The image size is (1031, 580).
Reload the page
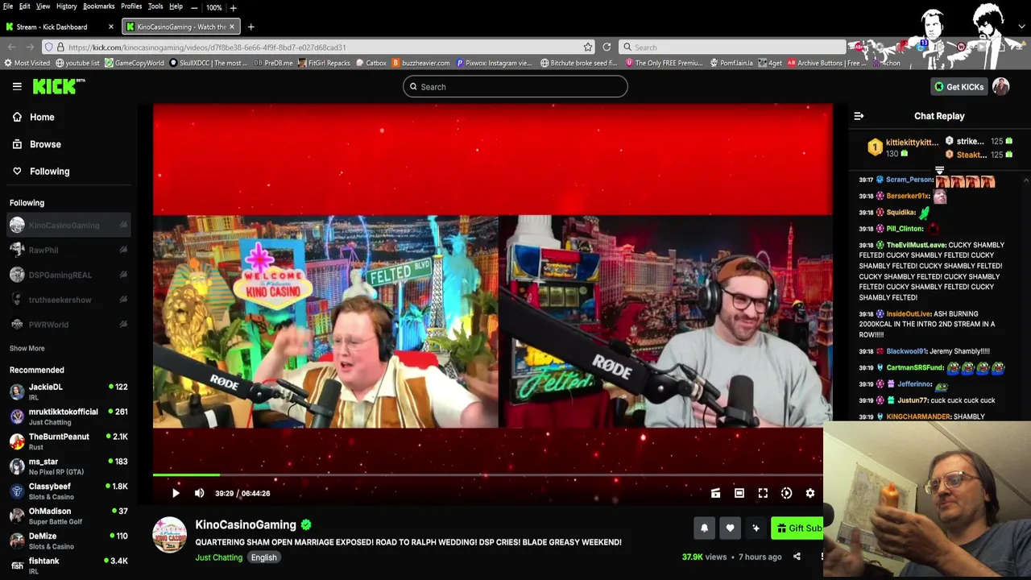pos(607,47)
